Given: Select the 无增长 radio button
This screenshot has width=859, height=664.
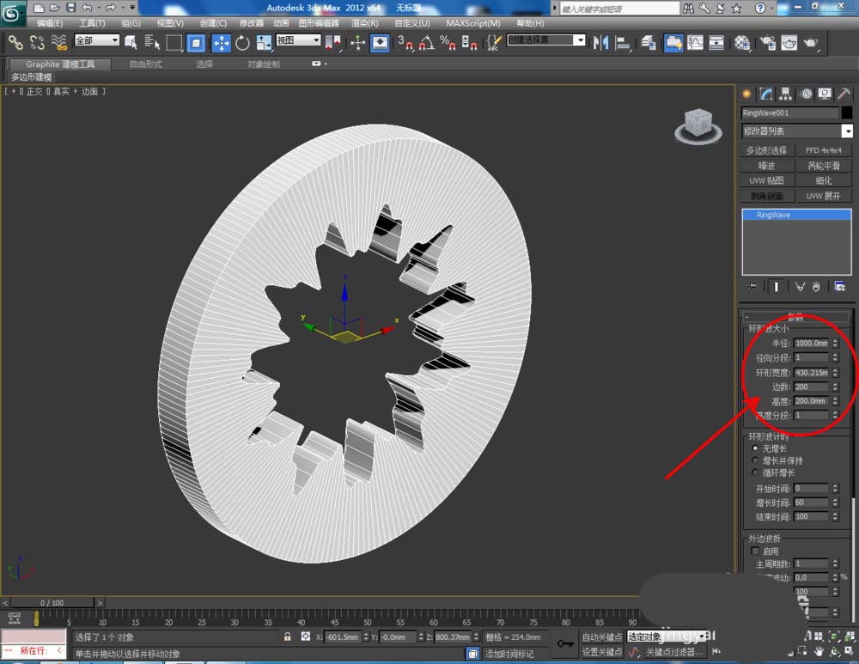Looking at the screenshot, I should (x=755, y=448).
